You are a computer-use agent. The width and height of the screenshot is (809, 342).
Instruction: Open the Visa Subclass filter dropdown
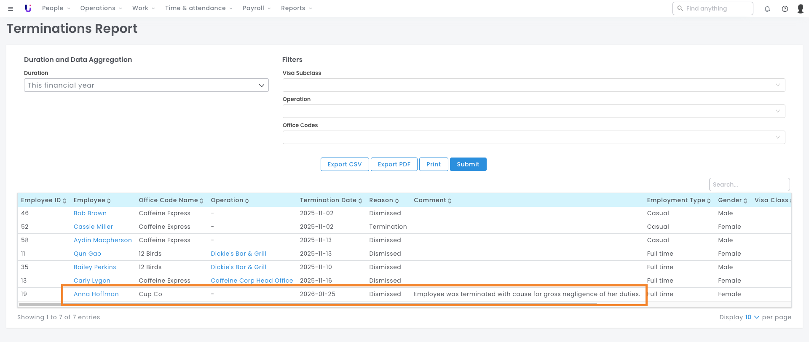[533, 85]
